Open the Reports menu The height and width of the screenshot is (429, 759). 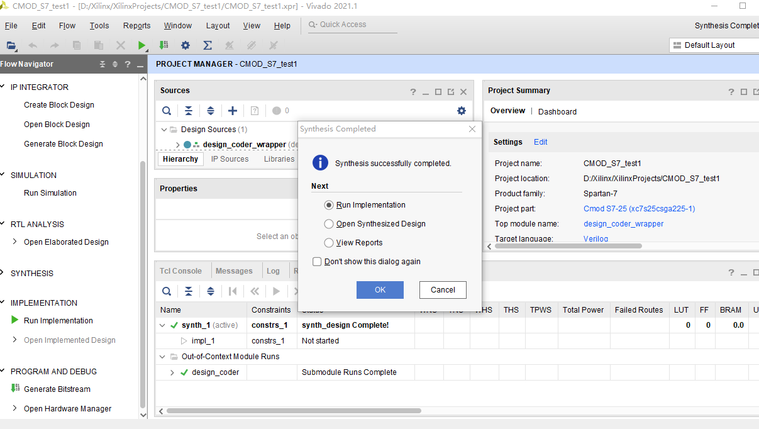click(137, 26)
